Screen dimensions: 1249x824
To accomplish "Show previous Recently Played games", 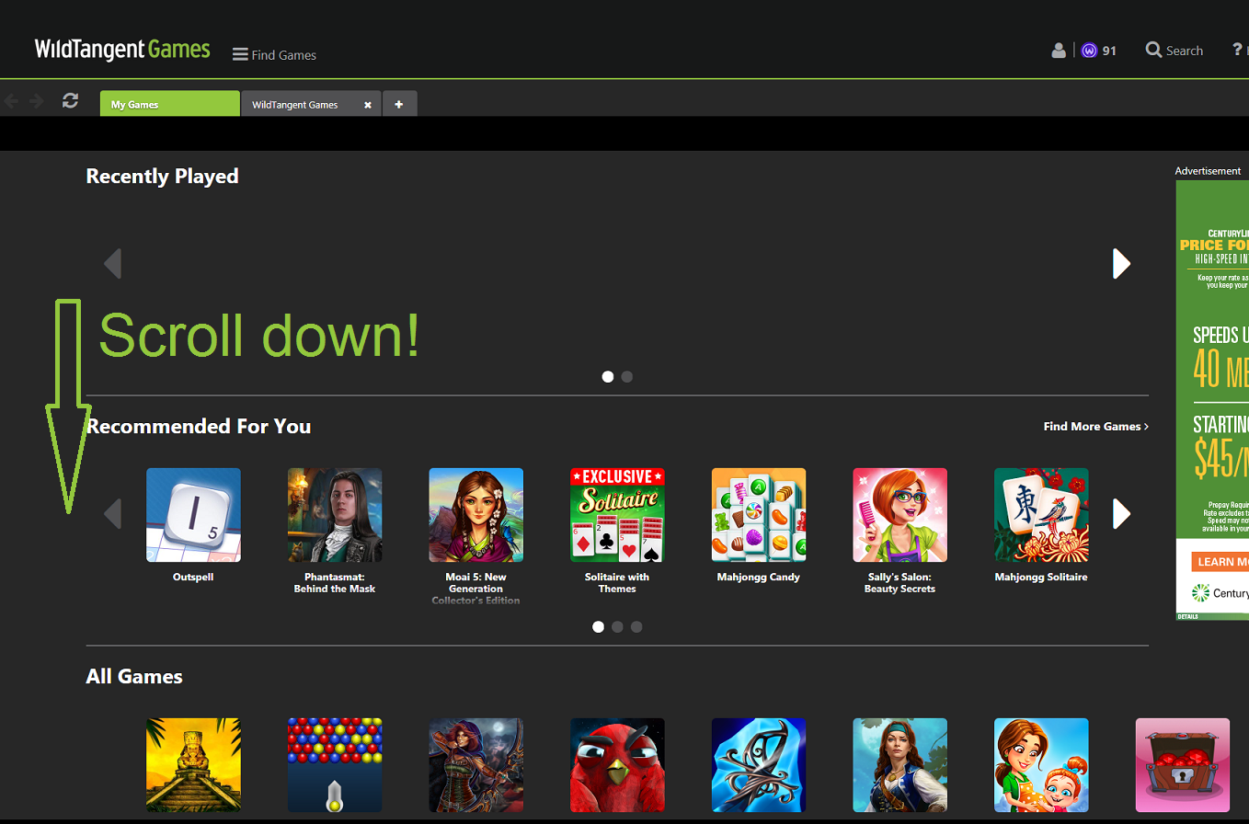I will (112, 263).
